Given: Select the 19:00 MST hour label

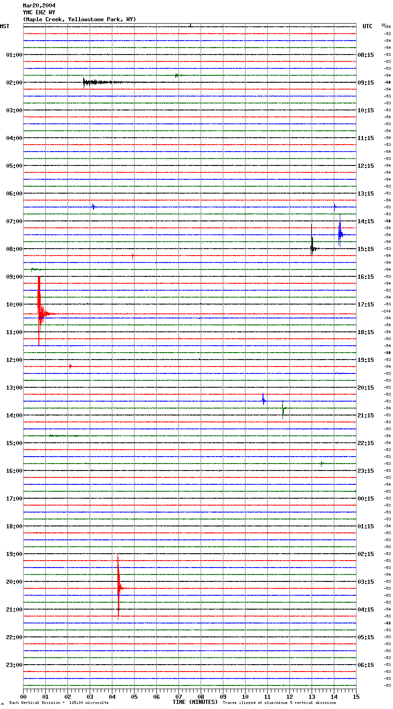Looking at the screenshot, I should (14, 554).
